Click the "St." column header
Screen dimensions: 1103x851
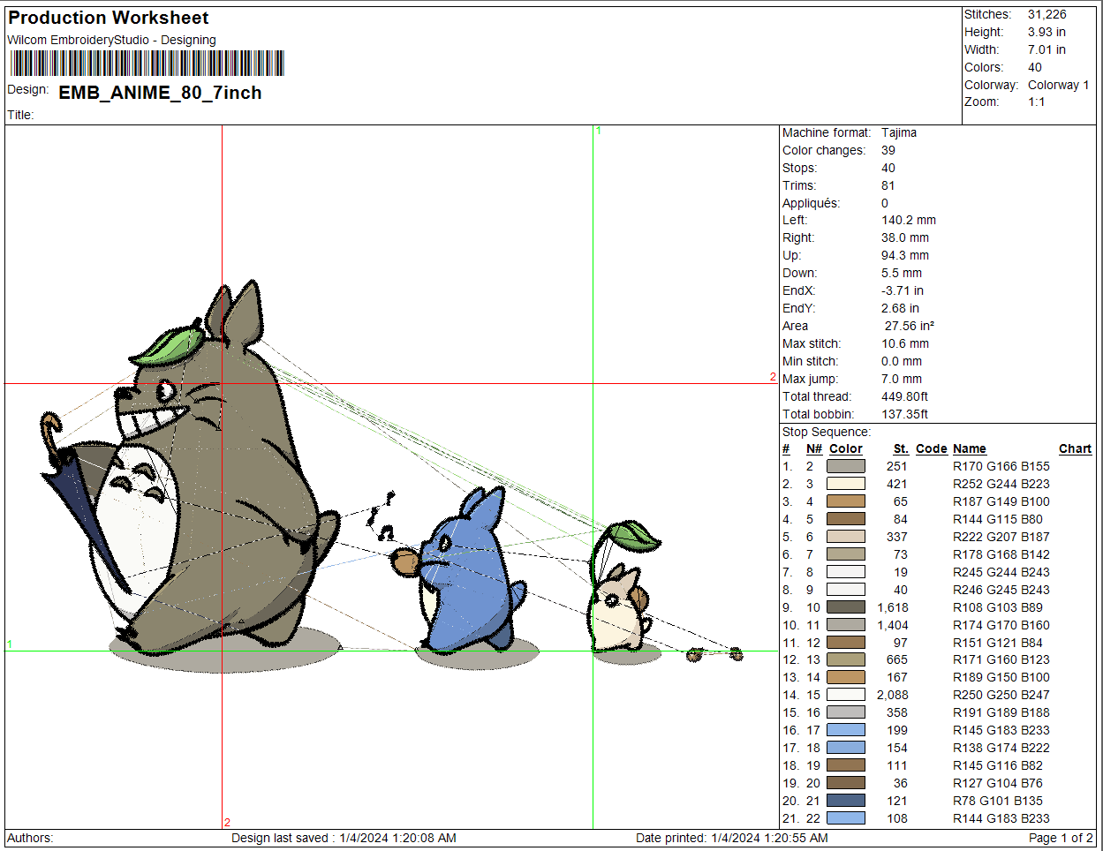click(x=900, y=448)
